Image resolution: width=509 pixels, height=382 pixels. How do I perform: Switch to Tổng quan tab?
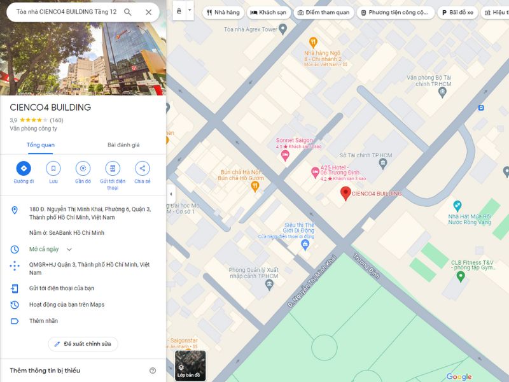pyautogui.click(x=41, y=145)
